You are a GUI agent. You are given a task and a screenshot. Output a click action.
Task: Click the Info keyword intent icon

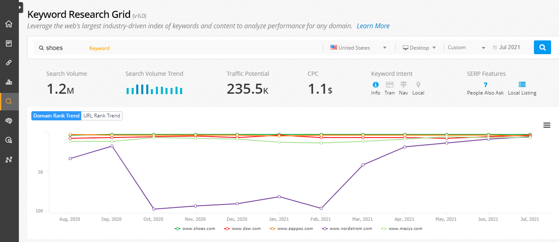click(375, 85)
